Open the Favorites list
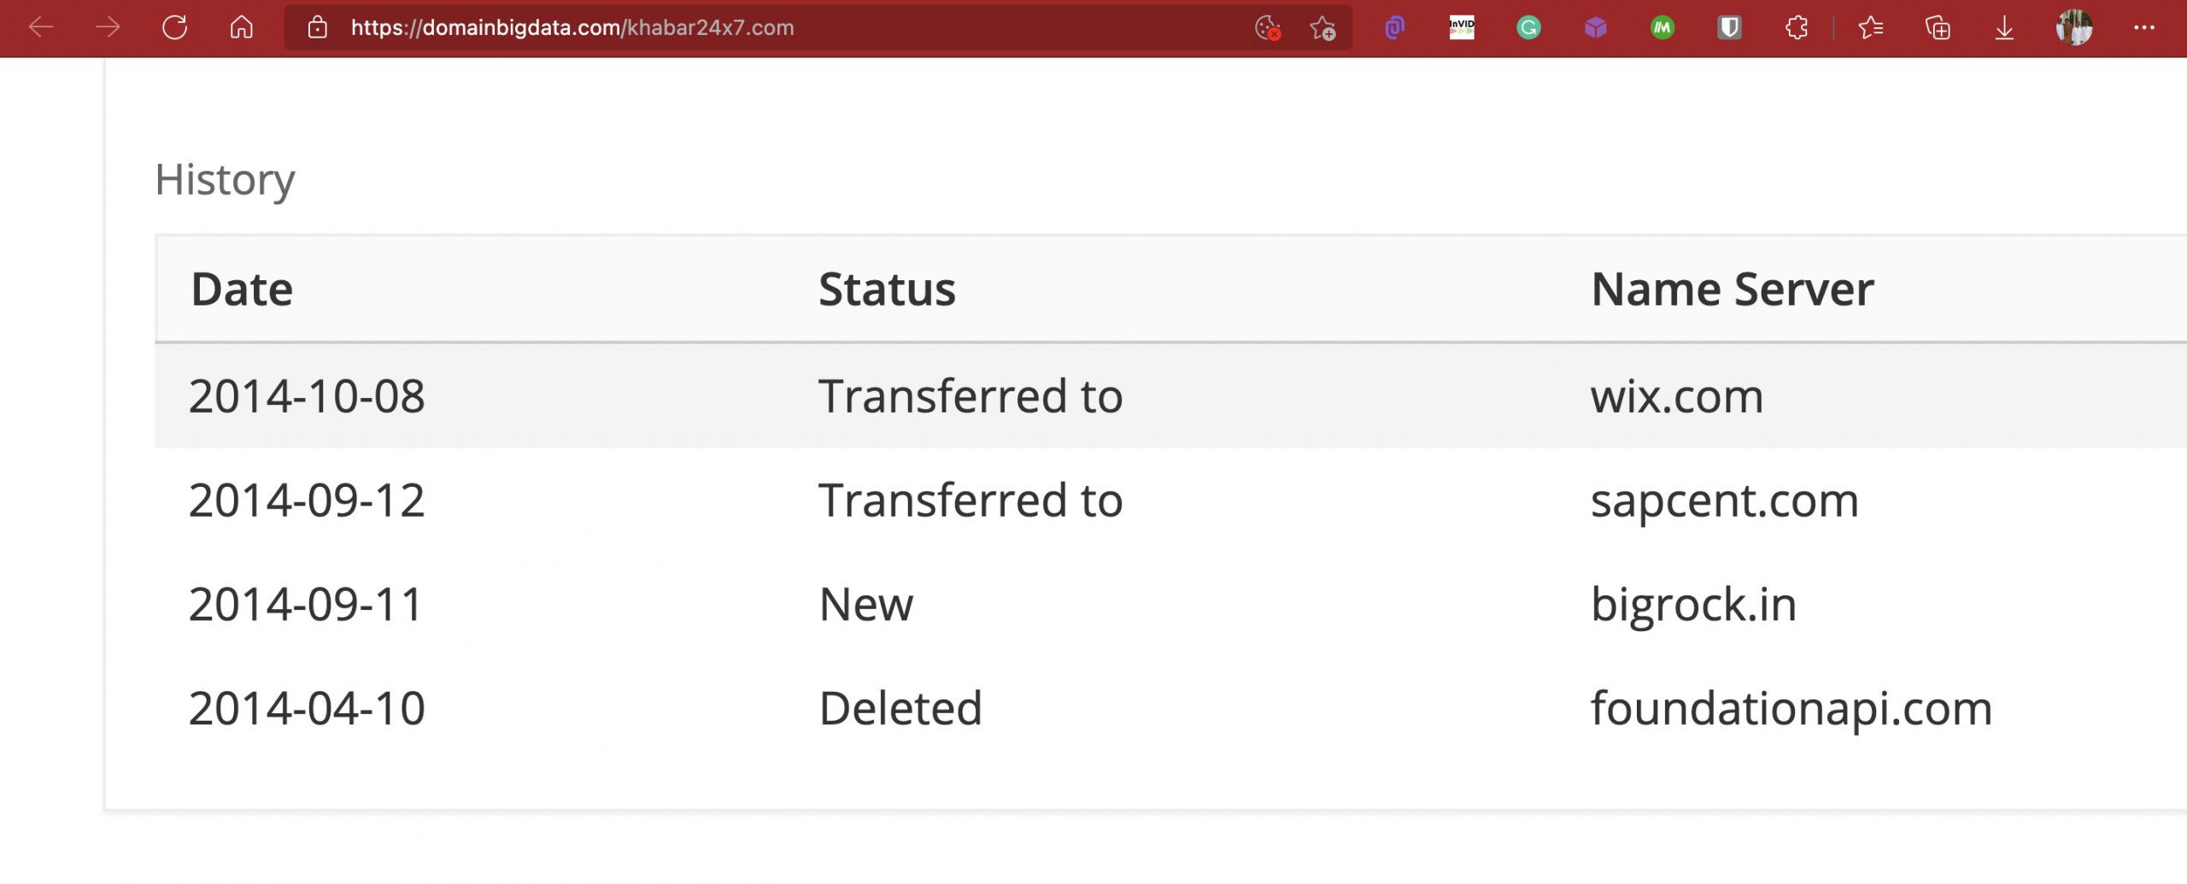The height and width of the screenshot is (884, 2187). (x=1871, y=27)
